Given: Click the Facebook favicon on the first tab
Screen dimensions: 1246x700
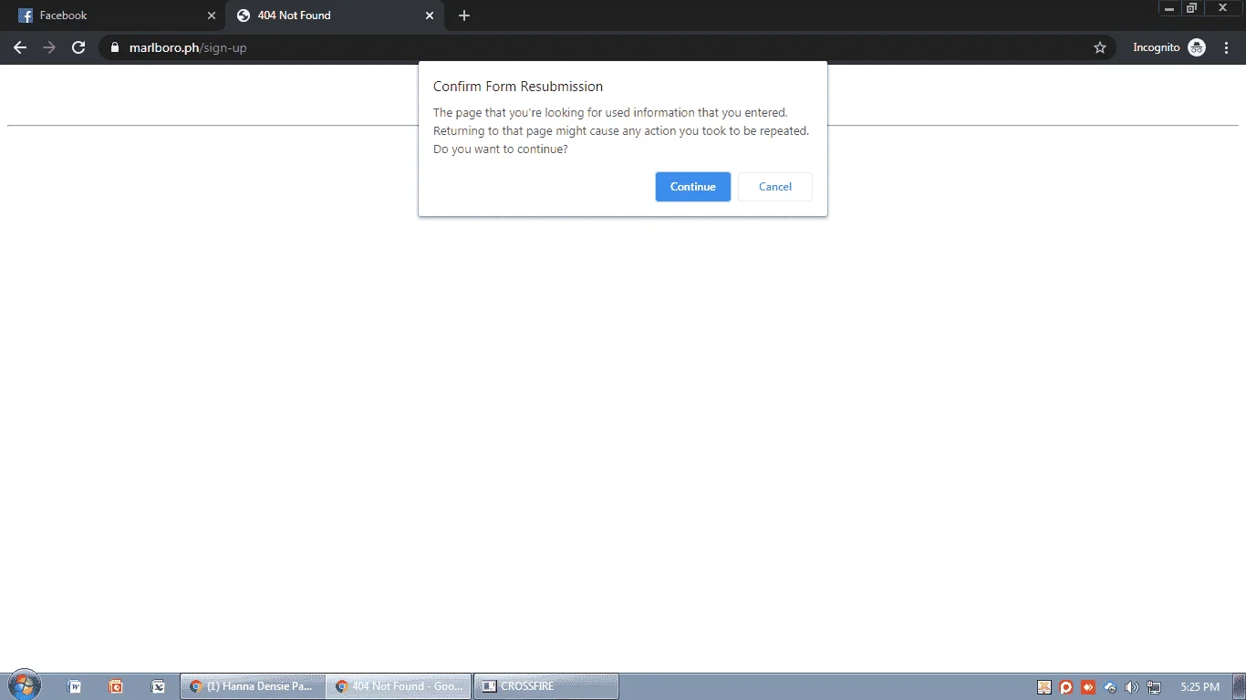Looking at the screenshot, I should [x=26, y=15].
